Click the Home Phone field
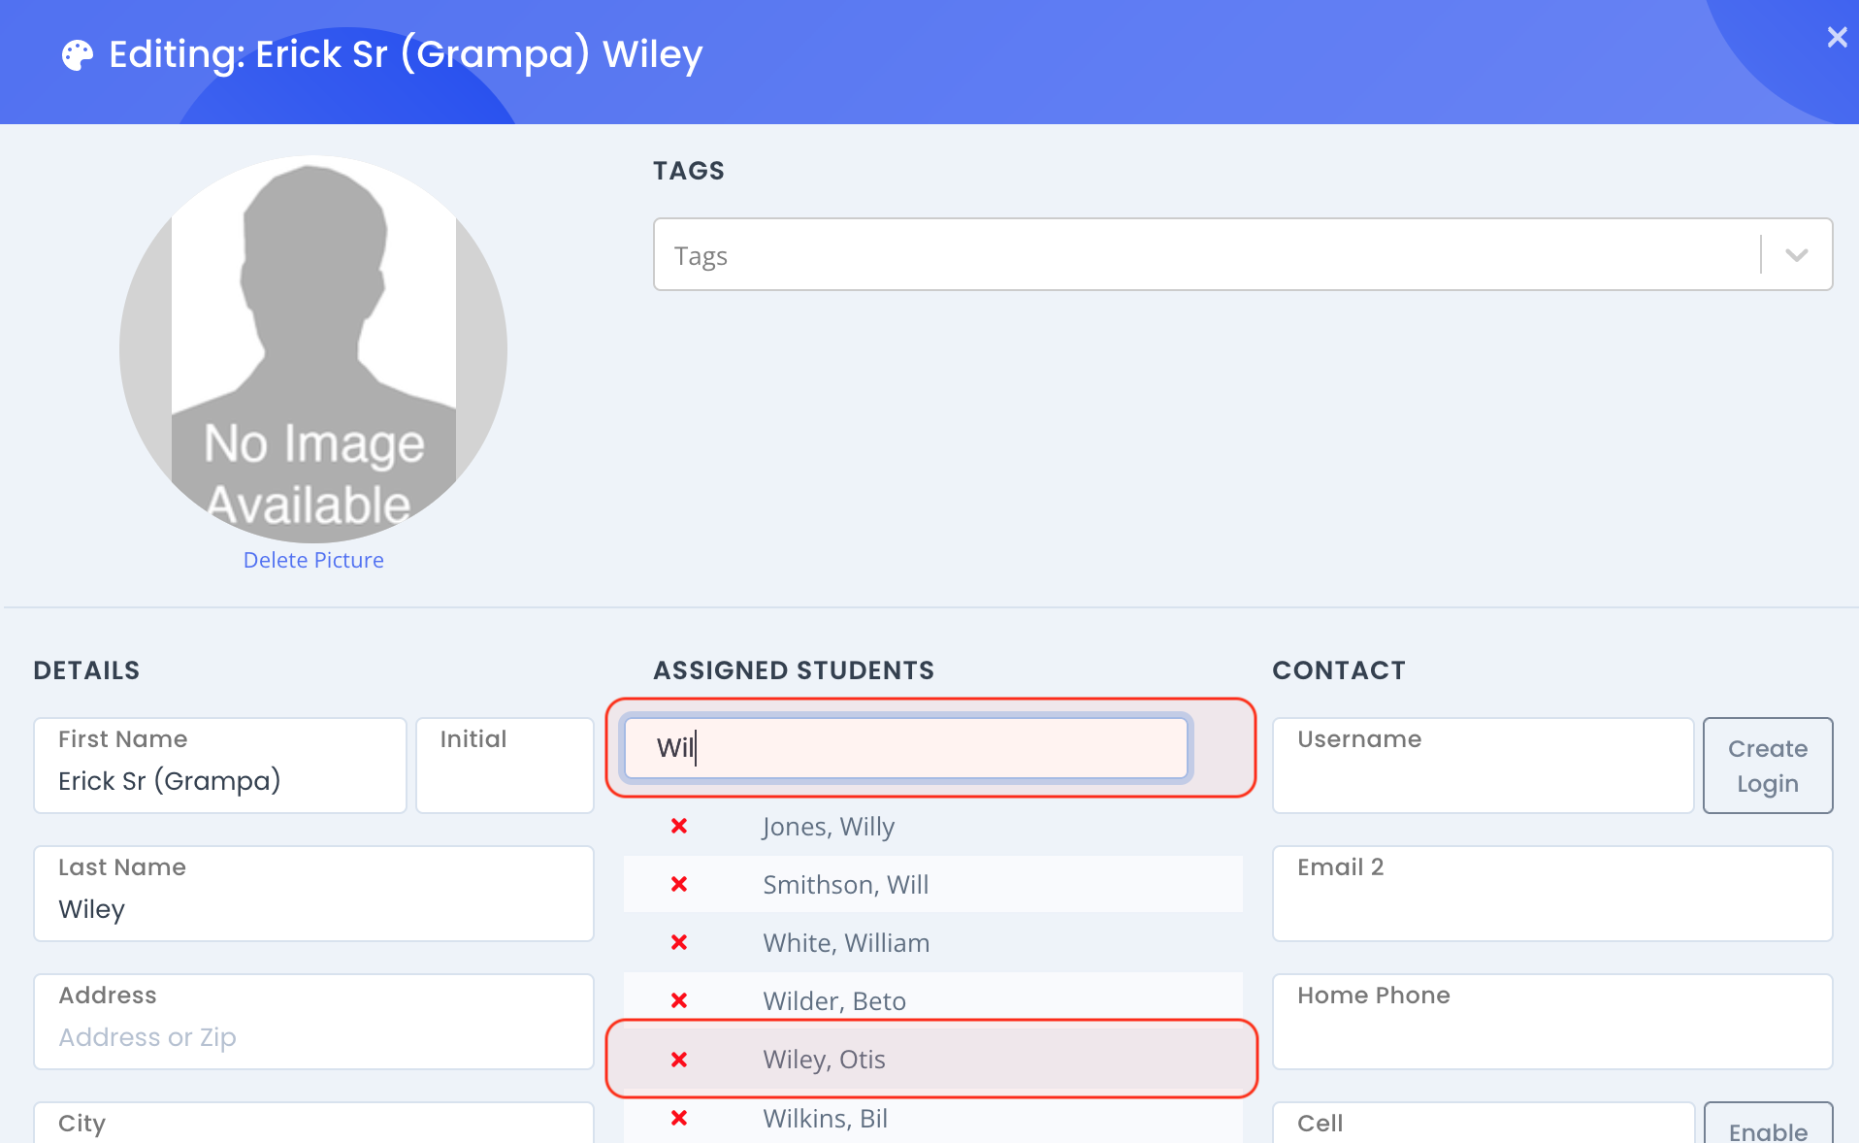Image resolution: width=1859 pixels, height=1143 pixels. point(1552,1022)
